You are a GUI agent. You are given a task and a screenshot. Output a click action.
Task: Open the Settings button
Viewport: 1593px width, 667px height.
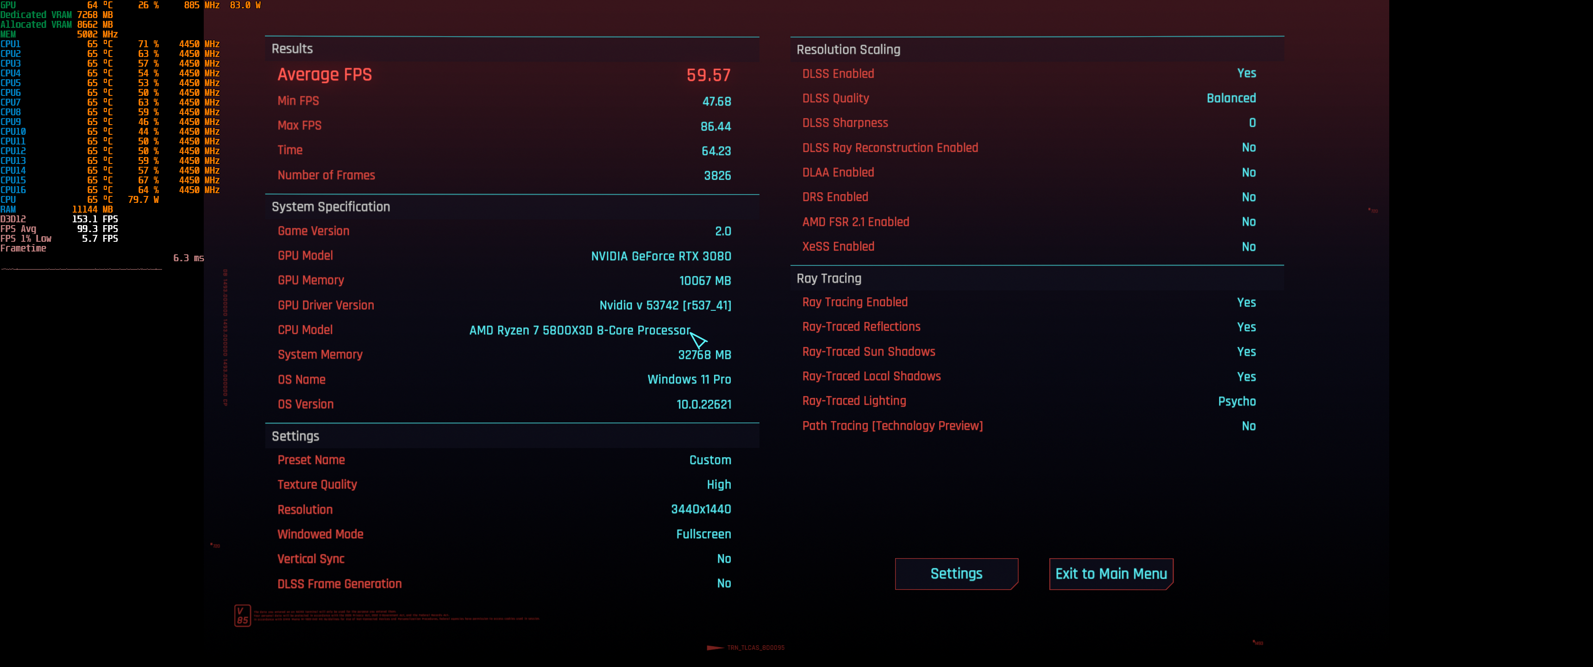955,573
